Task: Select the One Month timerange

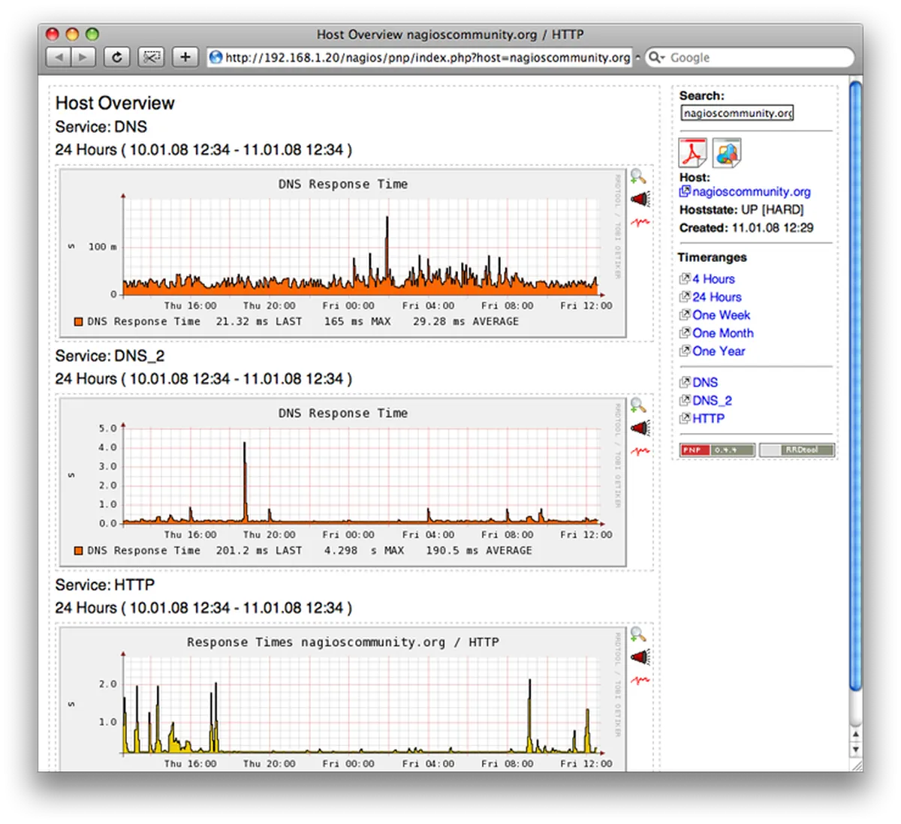Action: [722, 333]
